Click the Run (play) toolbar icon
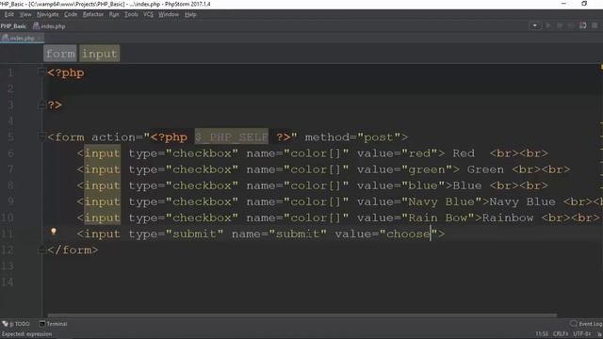 pyautogui.click(x=548, y=25)
